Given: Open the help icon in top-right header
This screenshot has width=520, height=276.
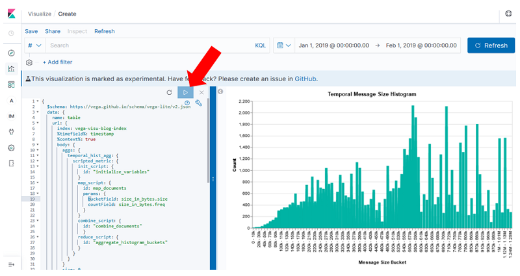Looking at the screenshot, I should pyautogui.click(x=508, y=13).
